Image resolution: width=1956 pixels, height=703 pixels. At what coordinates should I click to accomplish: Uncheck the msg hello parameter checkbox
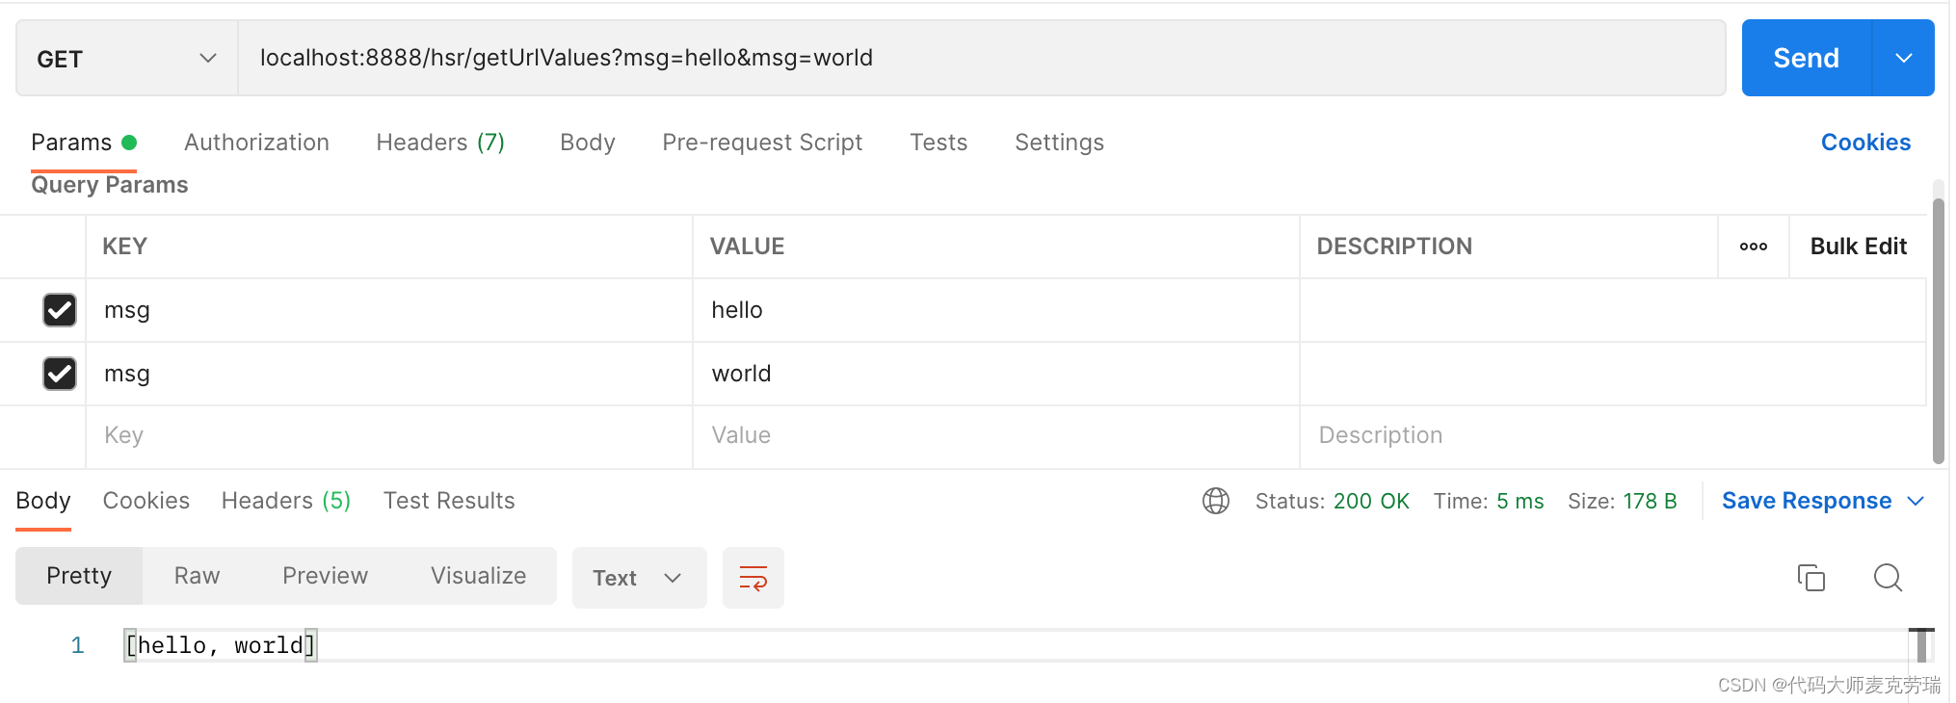[60, 310]
